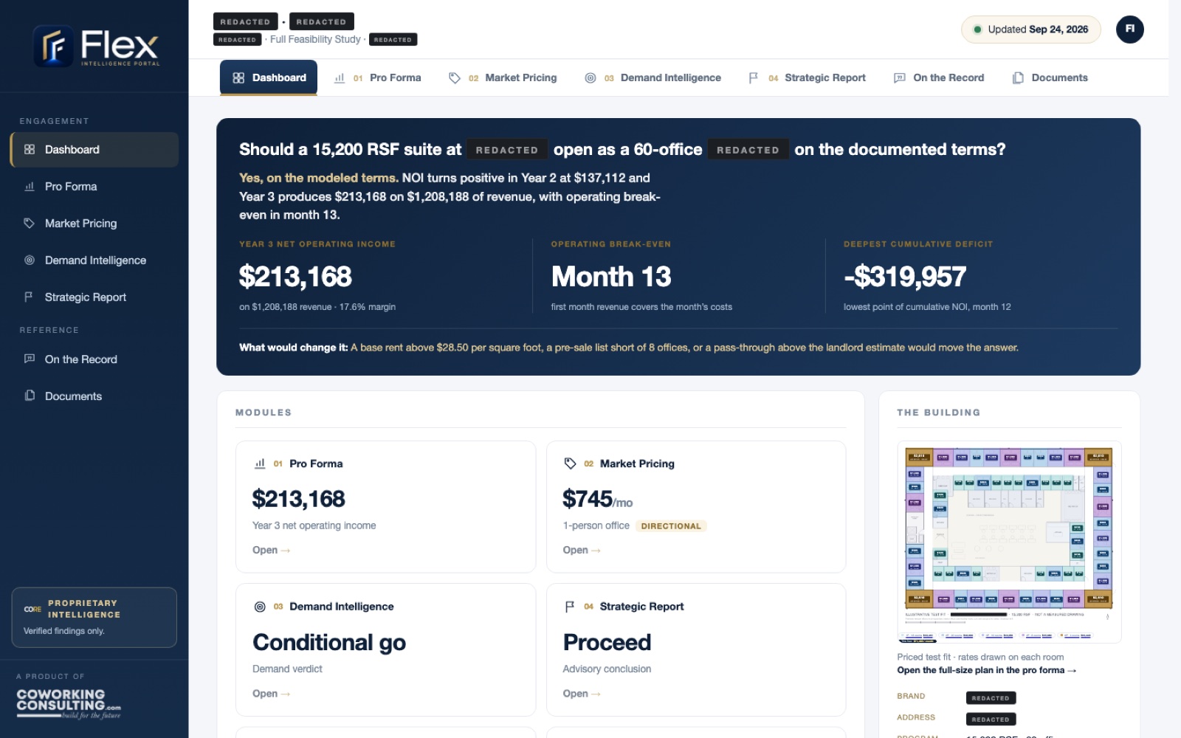Click the flag icon on Strategic Report tab
The height and width of the screenshot is (738, 1181).
(754, 77)
